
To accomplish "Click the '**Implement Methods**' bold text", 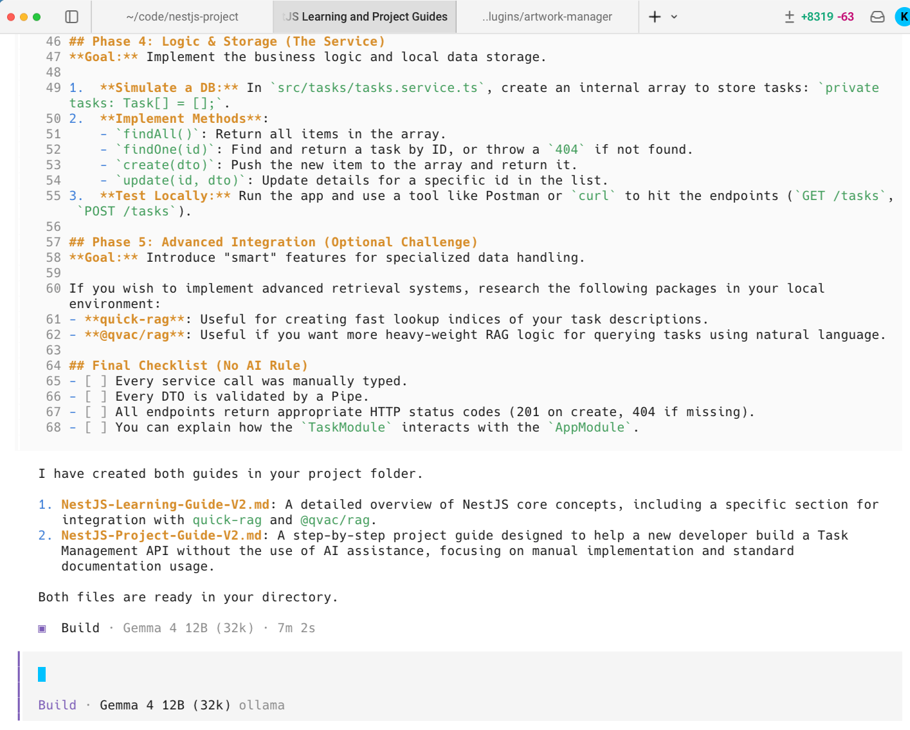I will coord(181,118).
